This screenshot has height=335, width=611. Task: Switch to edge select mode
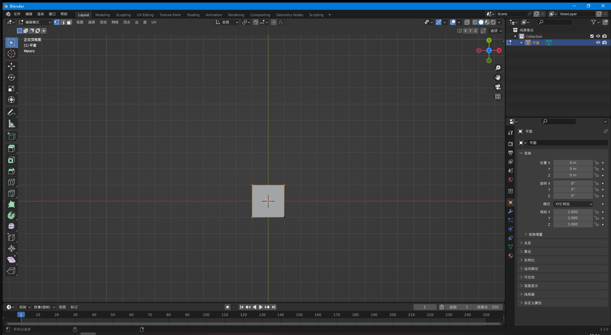pyautogui.click(x=63, y=22)
